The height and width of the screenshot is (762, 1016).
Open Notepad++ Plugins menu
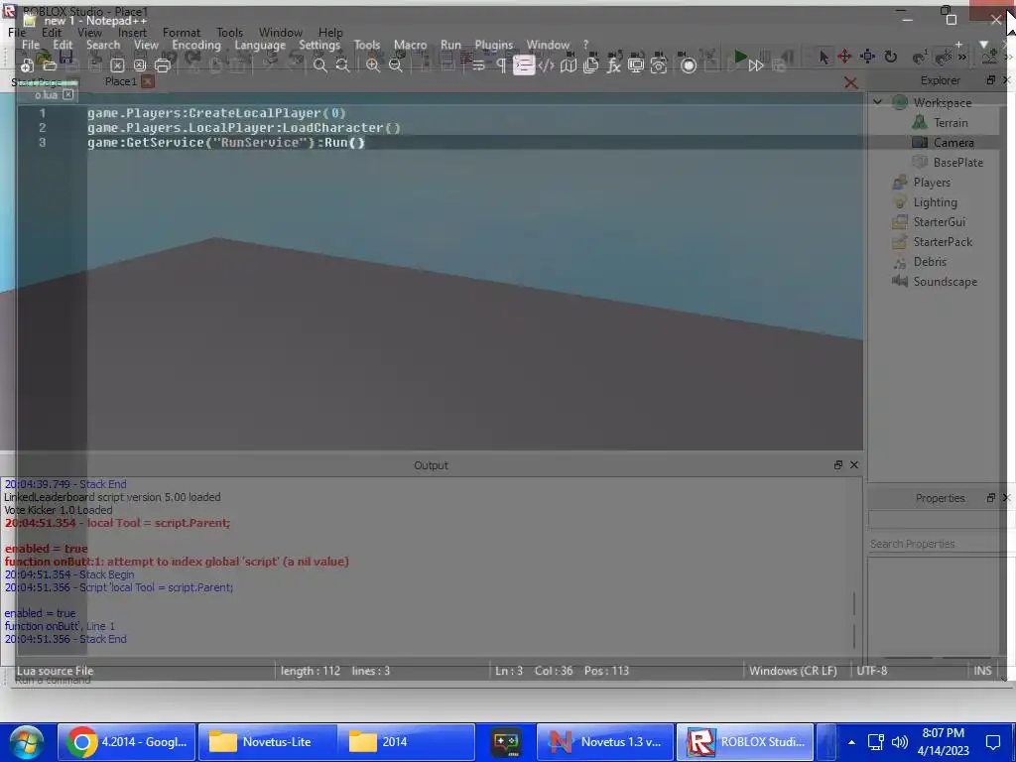[x=494, y=45]
